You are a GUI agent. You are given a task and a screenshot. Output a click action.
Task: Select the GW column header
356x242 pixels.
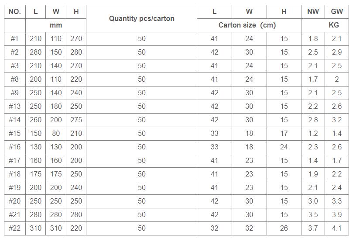coord(337,12)
